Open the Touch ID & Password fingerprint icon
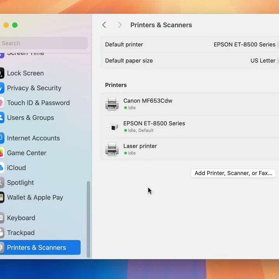This screenshot has height=279, width=279. coord(2,103)
